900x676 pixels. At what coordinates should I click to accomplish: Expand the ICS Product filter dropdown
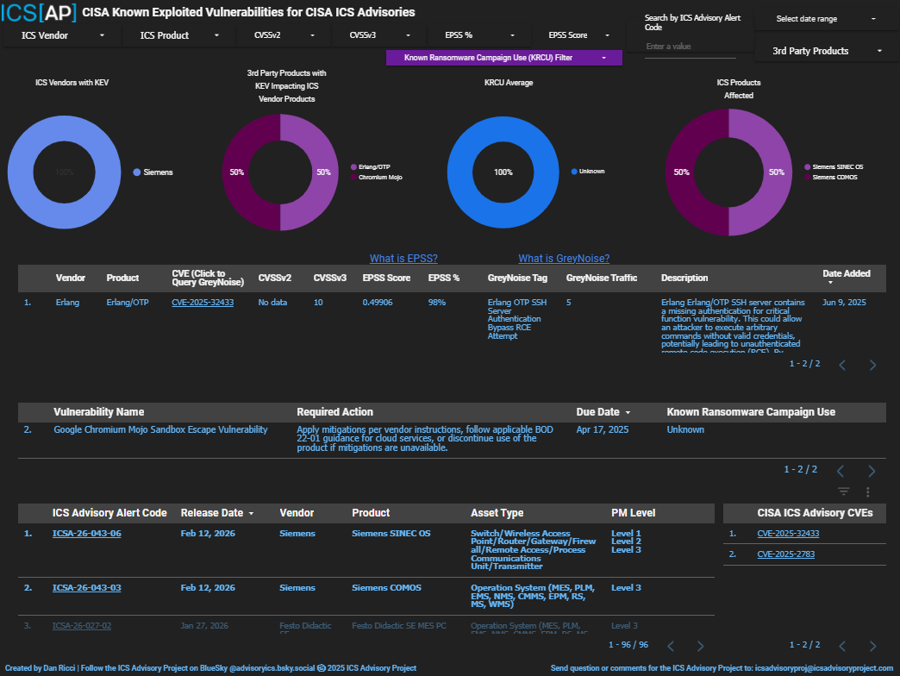coord(179,35)
